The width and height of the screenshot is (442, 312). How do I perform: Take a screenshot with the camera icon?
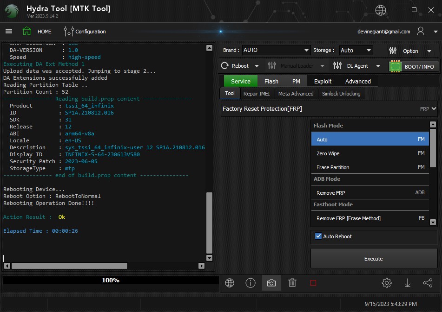(271, 283)
